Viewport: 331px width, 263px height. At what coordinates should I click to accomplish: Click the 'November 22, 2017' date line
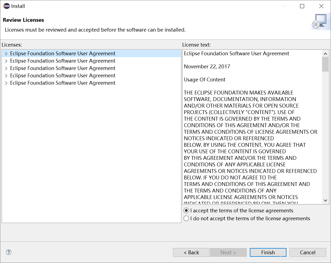coord(207,67)
